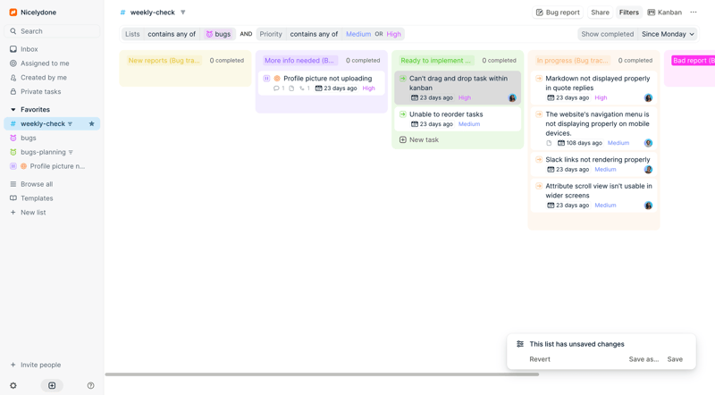Screen dimensions: 715x395
Task: Collapse the Favorites section
Action: [13, 109]
